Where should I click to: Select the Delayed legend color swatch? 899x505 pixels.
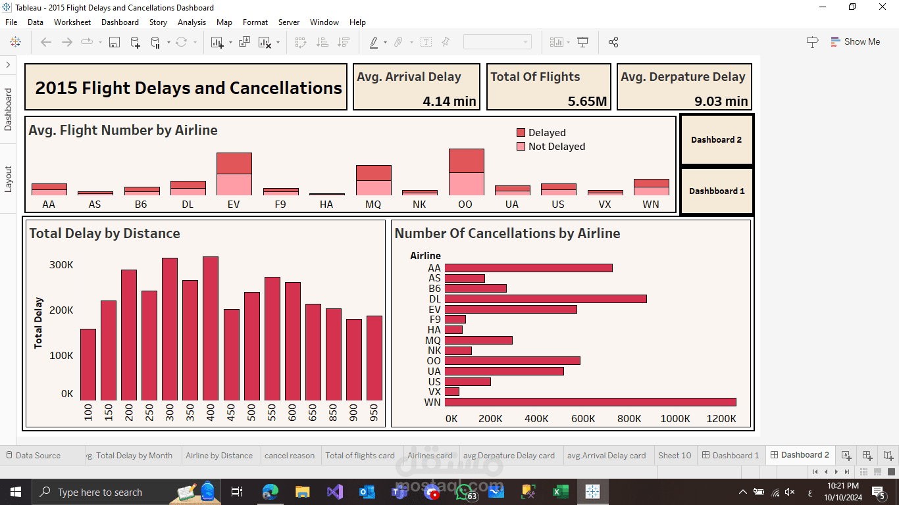pos(521,133)
